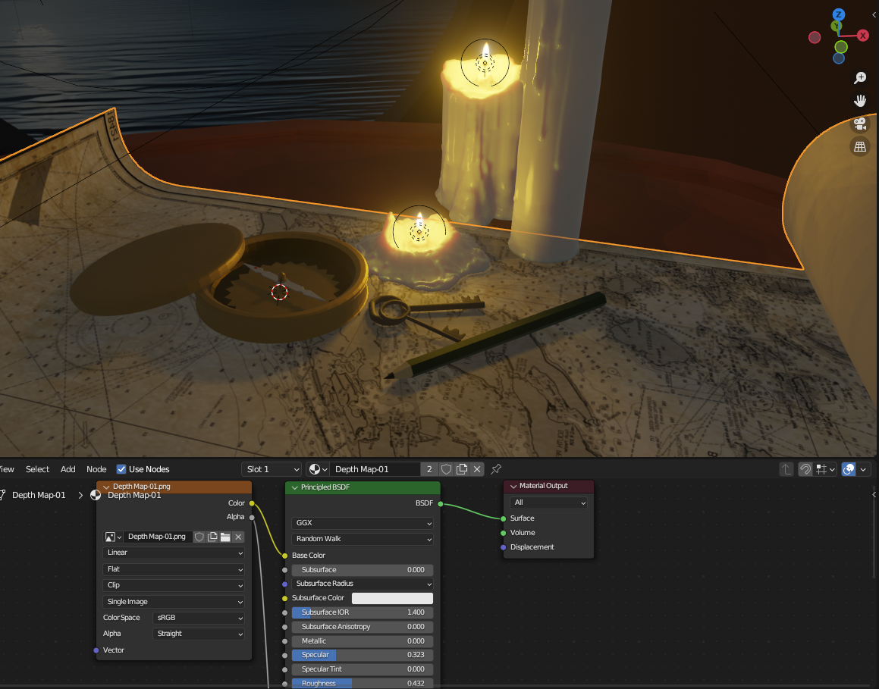Collapse the Material Output node
Viewport: 879px width, 689px height.
click(513, 486)
